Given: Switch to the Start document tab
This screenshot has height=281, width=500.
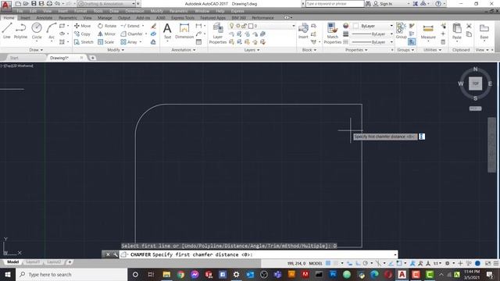Looking at the screenshot, I should tap(14, 58).
